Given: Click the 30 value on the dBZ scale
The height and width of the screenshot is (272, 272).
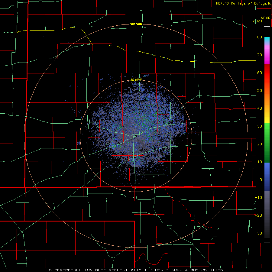Looking at the screenshot, I should (x=260, y=126).
